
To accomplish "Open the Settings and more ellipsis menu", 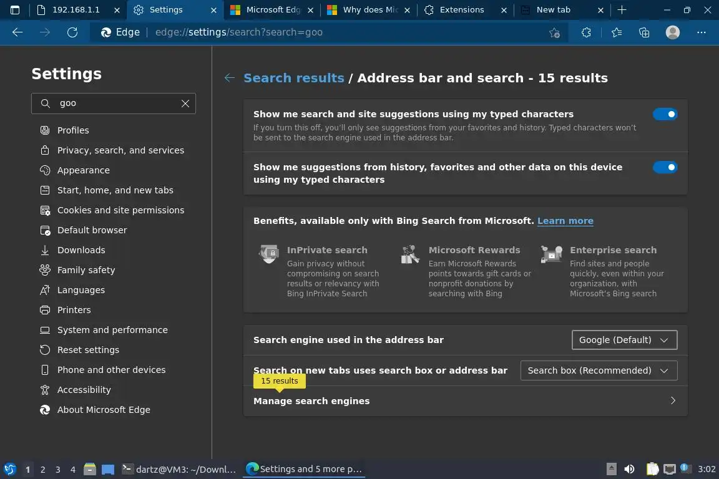I will pyautogui.click(x=701, y=32).
